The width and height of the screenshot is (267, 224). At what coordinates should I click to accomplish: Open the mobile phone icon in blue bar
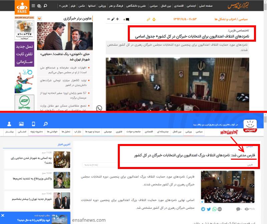pyautogui.click(x=33, y=124)
